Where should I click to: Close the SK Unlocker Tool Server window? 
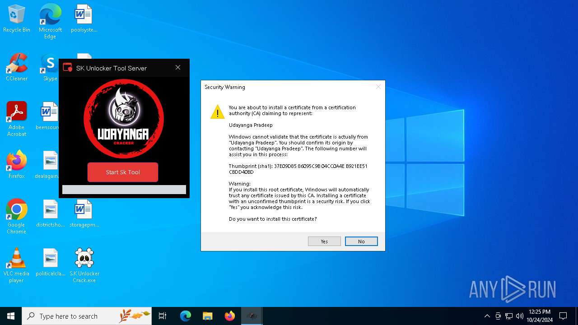[178, 68]
